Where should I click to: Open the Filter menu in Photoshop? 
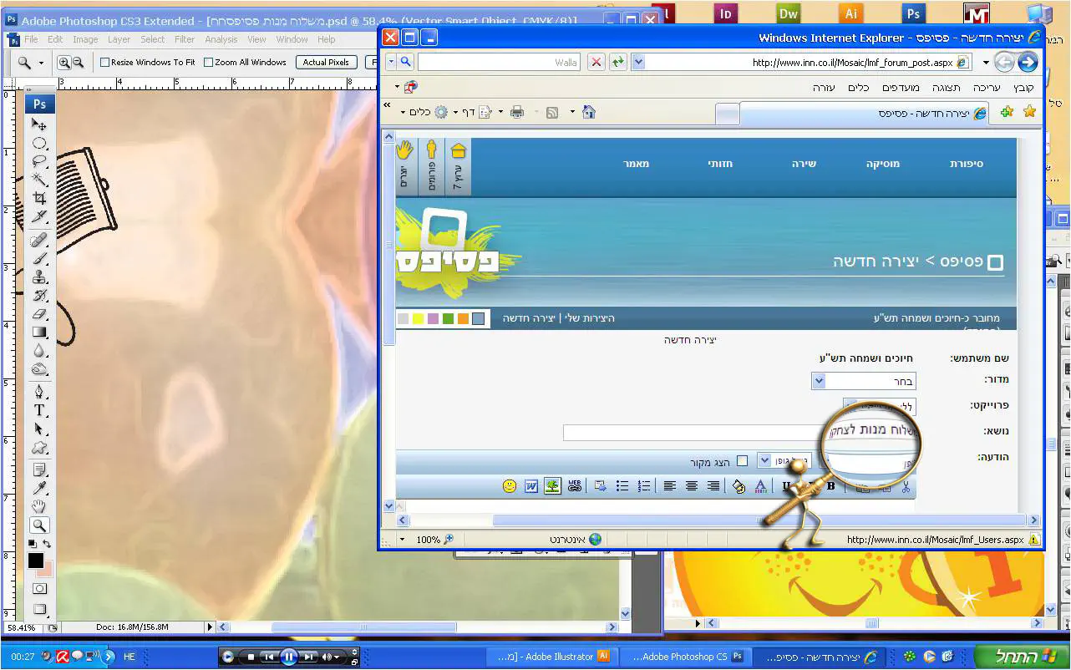(x=185, y=39)
